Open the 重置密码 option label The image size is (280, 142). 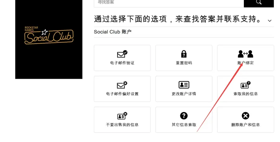[x=184, y=63]
